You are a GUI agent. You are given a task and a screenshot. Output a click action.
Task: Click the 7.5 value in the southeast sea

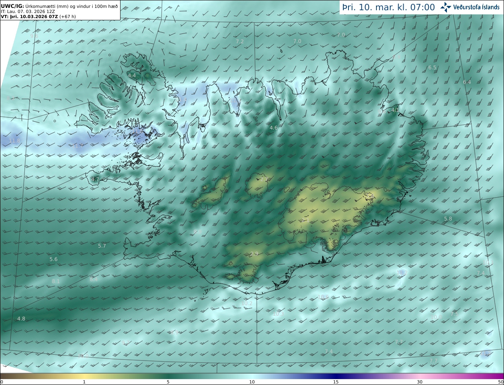(x=454, y=314)
